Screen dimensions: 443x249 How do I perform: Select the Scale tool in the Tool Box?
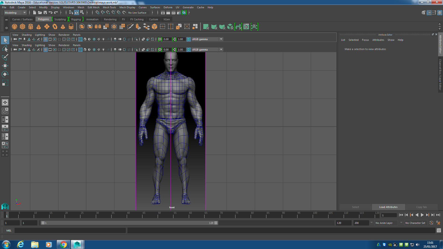5,82
